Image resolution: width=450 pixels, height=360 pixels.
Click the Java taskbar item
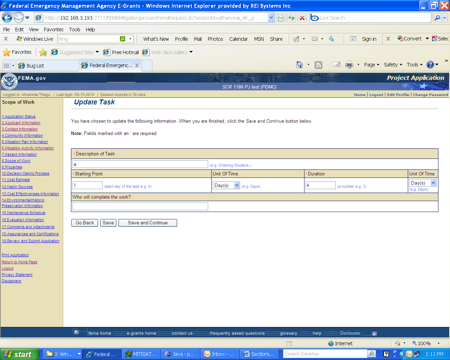[x=180, y=354]
